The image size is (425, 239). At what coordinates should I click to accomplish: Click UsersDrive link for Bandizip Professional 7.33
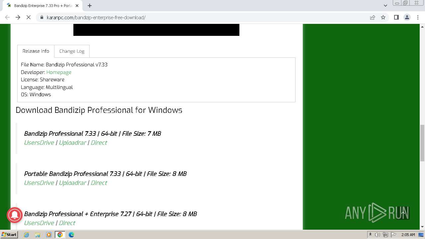click(39, 143)
